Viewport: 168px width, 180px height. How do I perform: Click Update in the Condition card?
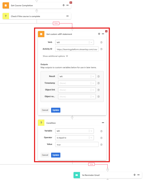coord(56,155)
